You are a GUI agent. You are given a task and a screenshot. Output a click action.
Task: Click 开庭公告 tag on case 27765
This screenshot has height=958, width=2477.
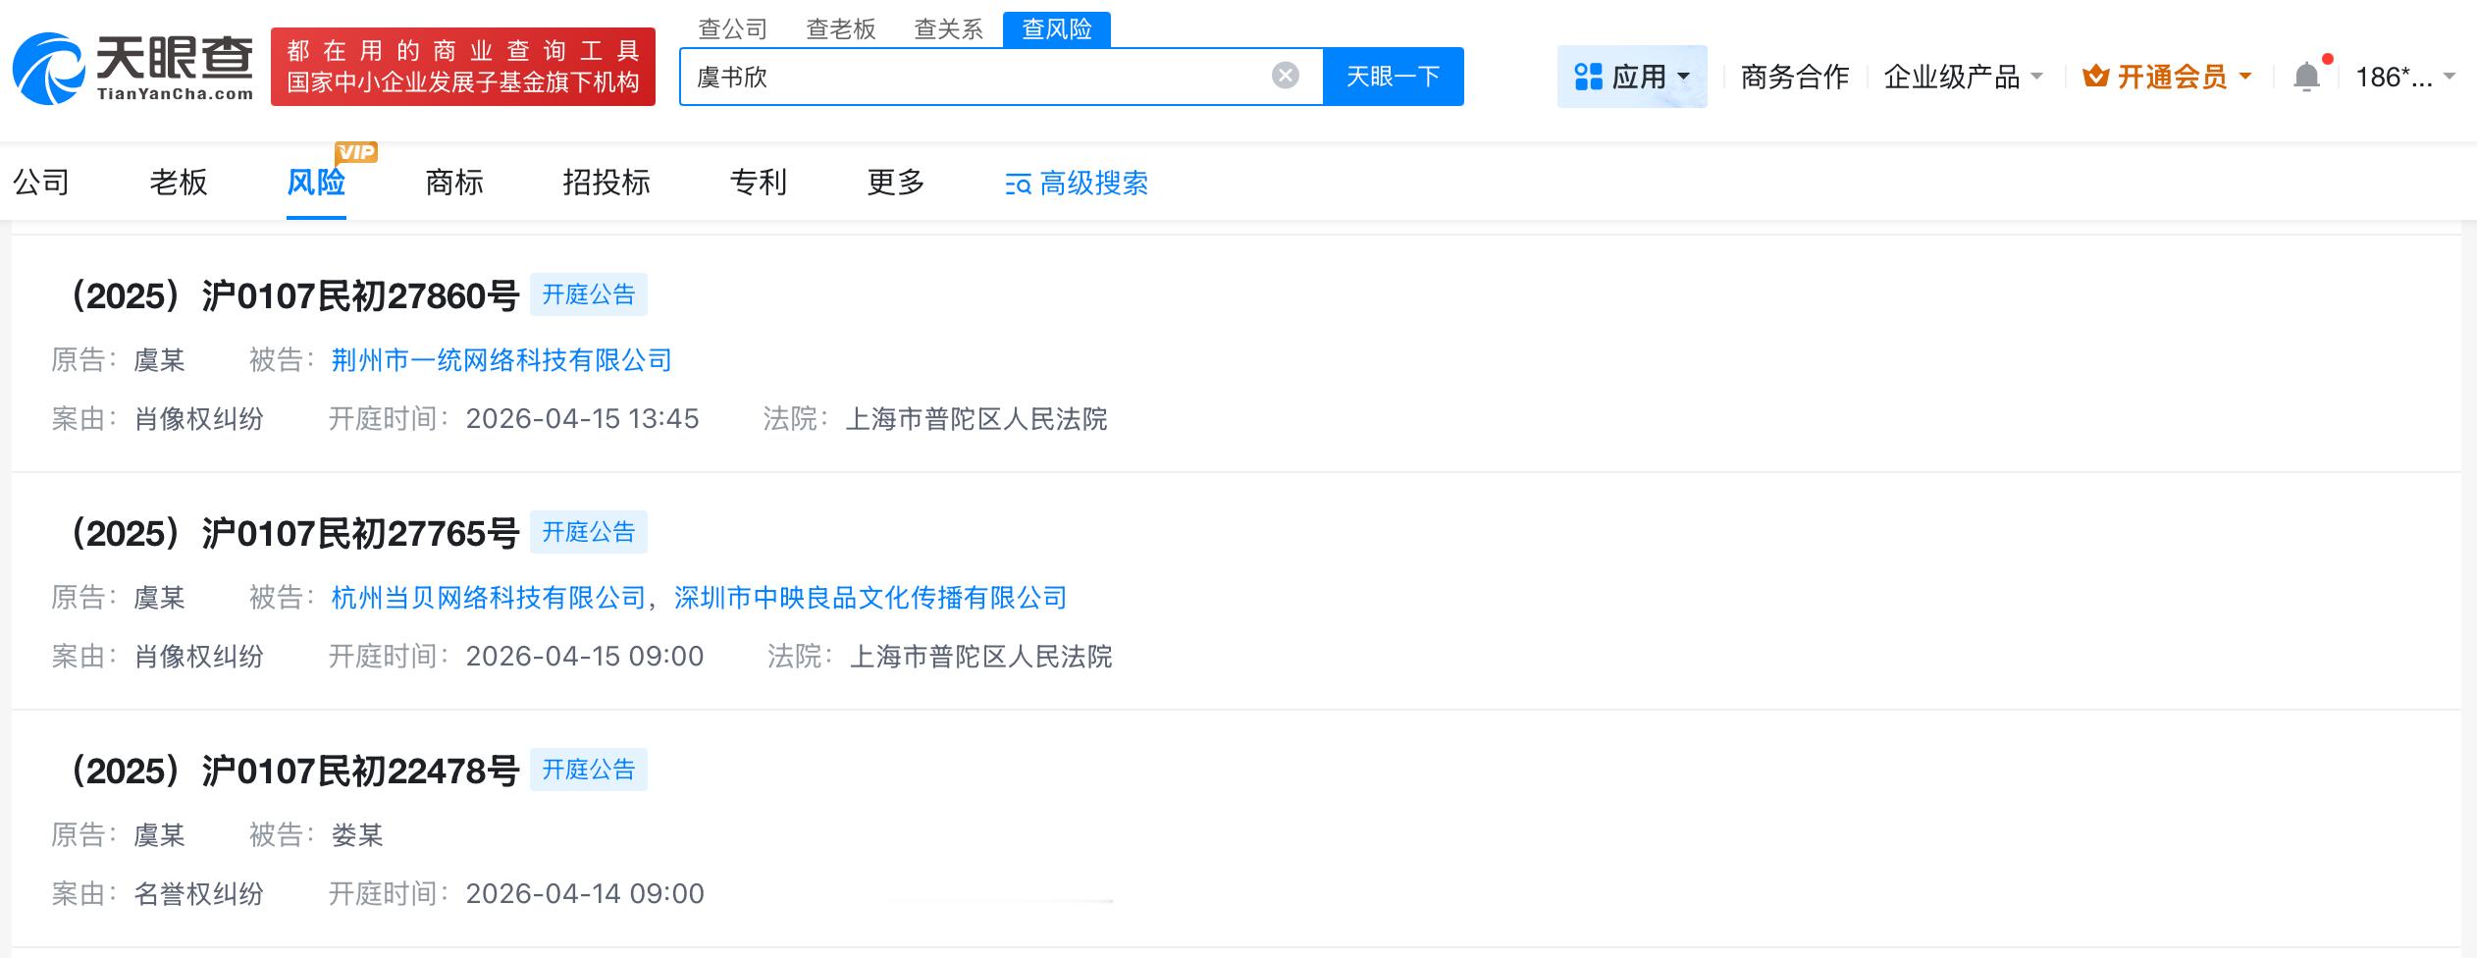(x=589, y=532)
